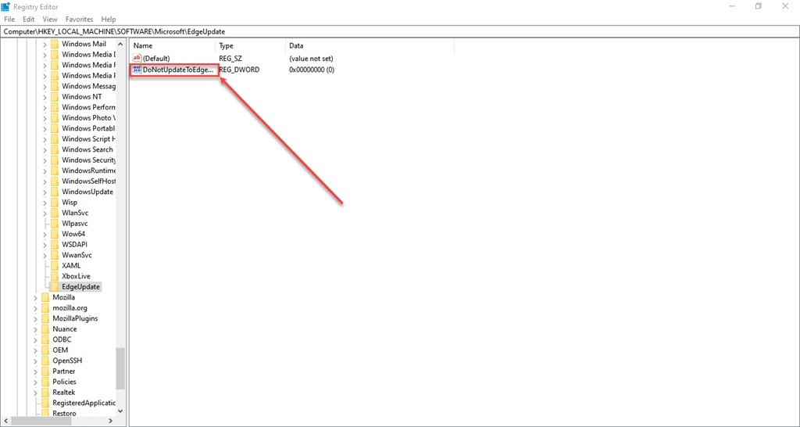This screenshot has height=427, width=800.
Task: Expand the Windows Messag... key chevron
Action: pos(45,86)
